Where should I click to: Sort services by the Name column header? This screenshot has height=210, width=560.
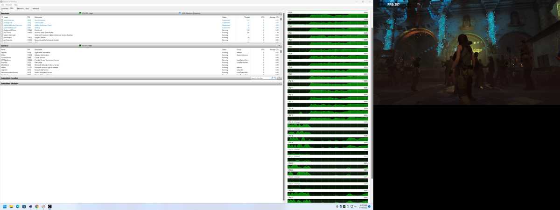click(x=3, y=49)
